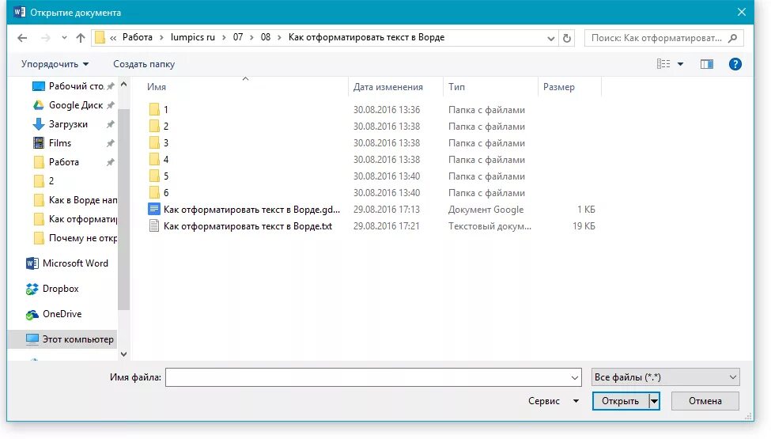Go up one folder level

click(81, 38)
